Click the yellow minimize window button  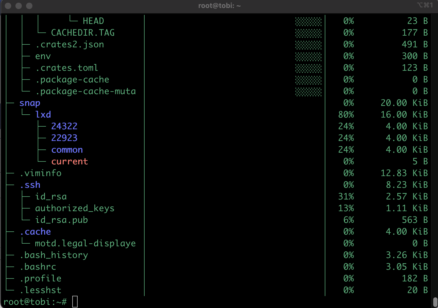coord(19,6)
